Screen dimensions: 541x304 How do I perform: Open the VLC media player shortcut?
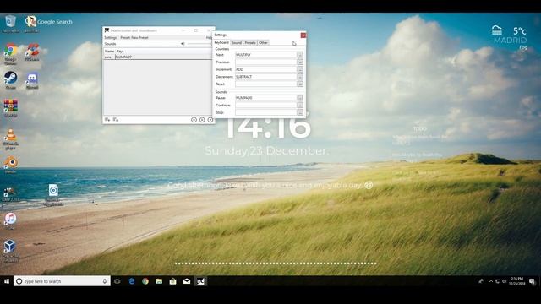[10, 138]
